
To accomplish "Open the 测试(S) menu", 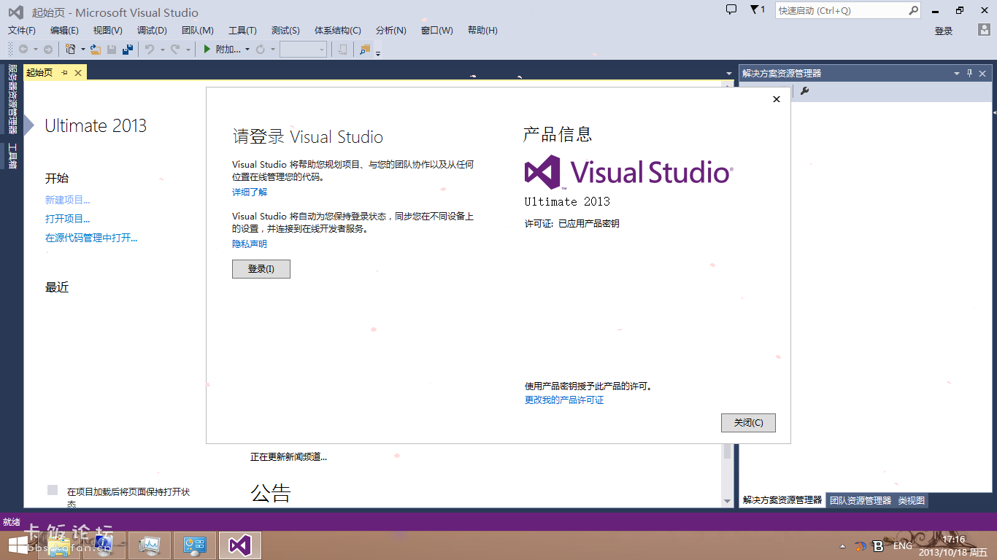I will pos(285,31).
